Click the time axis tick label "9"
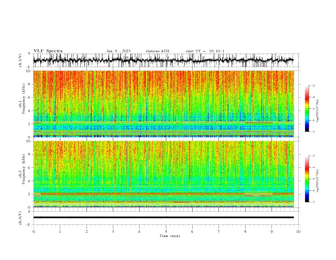Image resolution: width=336 pixels, height=260 pixels. click(x=272, y=232)
